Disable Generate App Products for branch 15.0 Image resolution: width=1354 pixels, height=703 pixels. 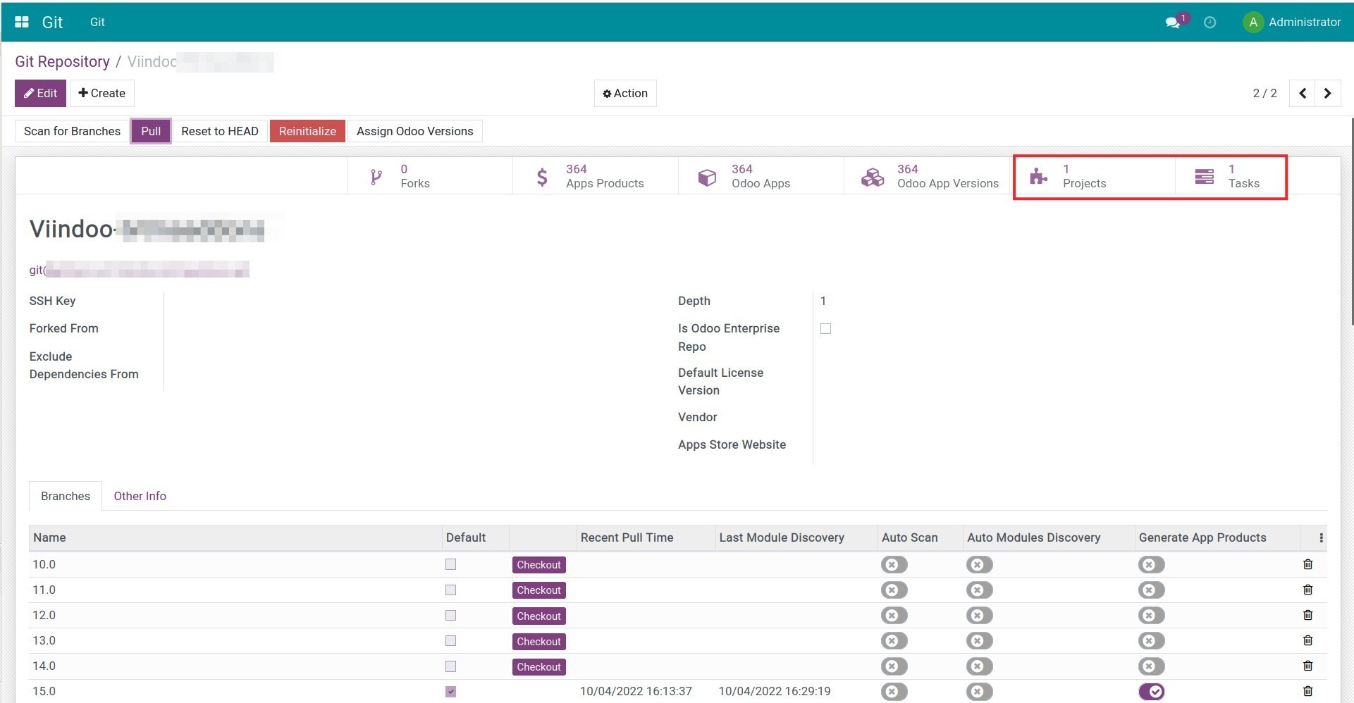click(1151, 692)
